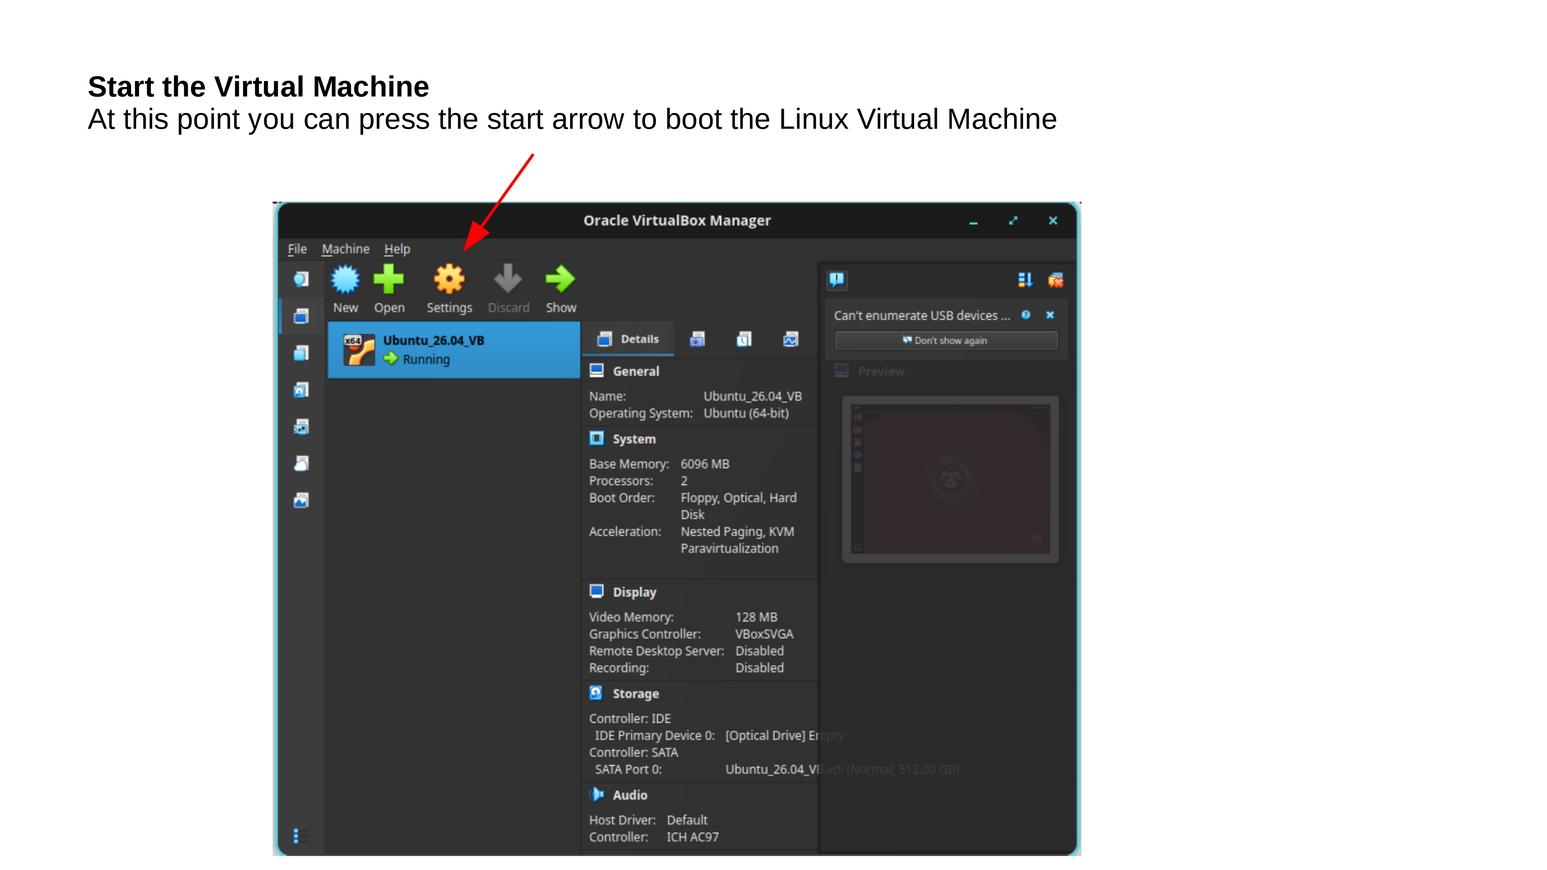Open the Media sidebar tool icon

pyautogui.click(x=301, y=390)
